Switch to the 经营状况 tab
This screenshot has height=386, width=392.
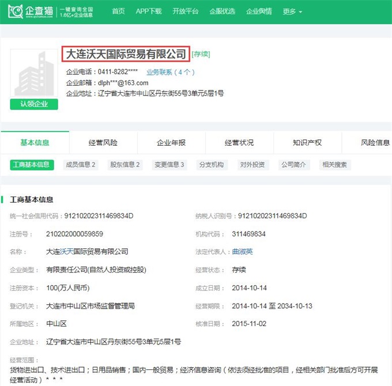click(x=239, y=143)
